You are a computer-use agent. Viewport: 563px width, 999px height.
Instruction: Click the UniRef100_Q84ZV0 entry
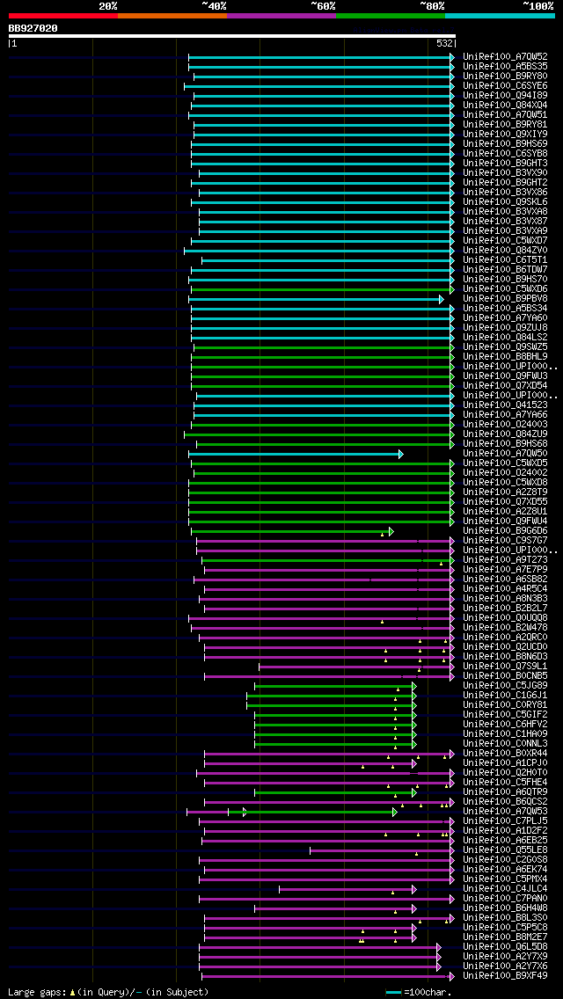[x=505, y=251]
